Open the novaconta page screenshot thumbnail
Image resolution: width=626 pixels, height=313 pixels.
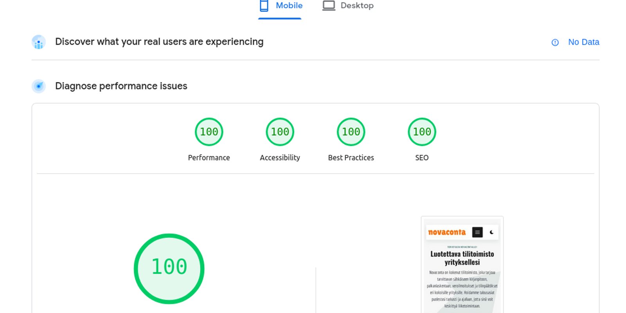462,274
